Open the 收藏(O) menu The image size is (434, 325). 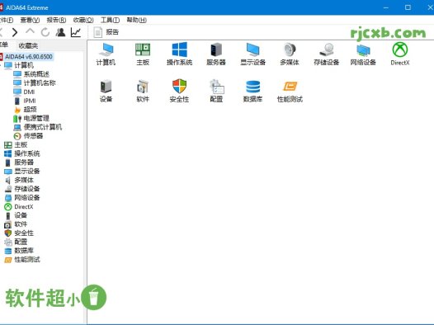coord(83,20)
